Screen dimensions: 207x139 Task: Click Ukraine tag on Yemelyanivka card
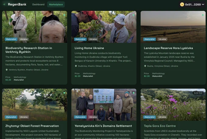93,117
